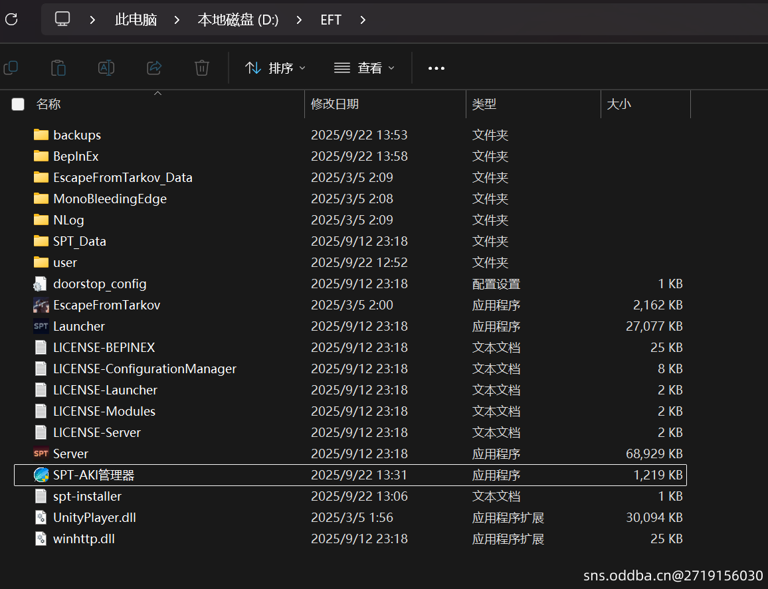Click the 1,219 KB size value
Viewport: 768px width, 589px height.
pyautogui.click(x=658, y=475)
